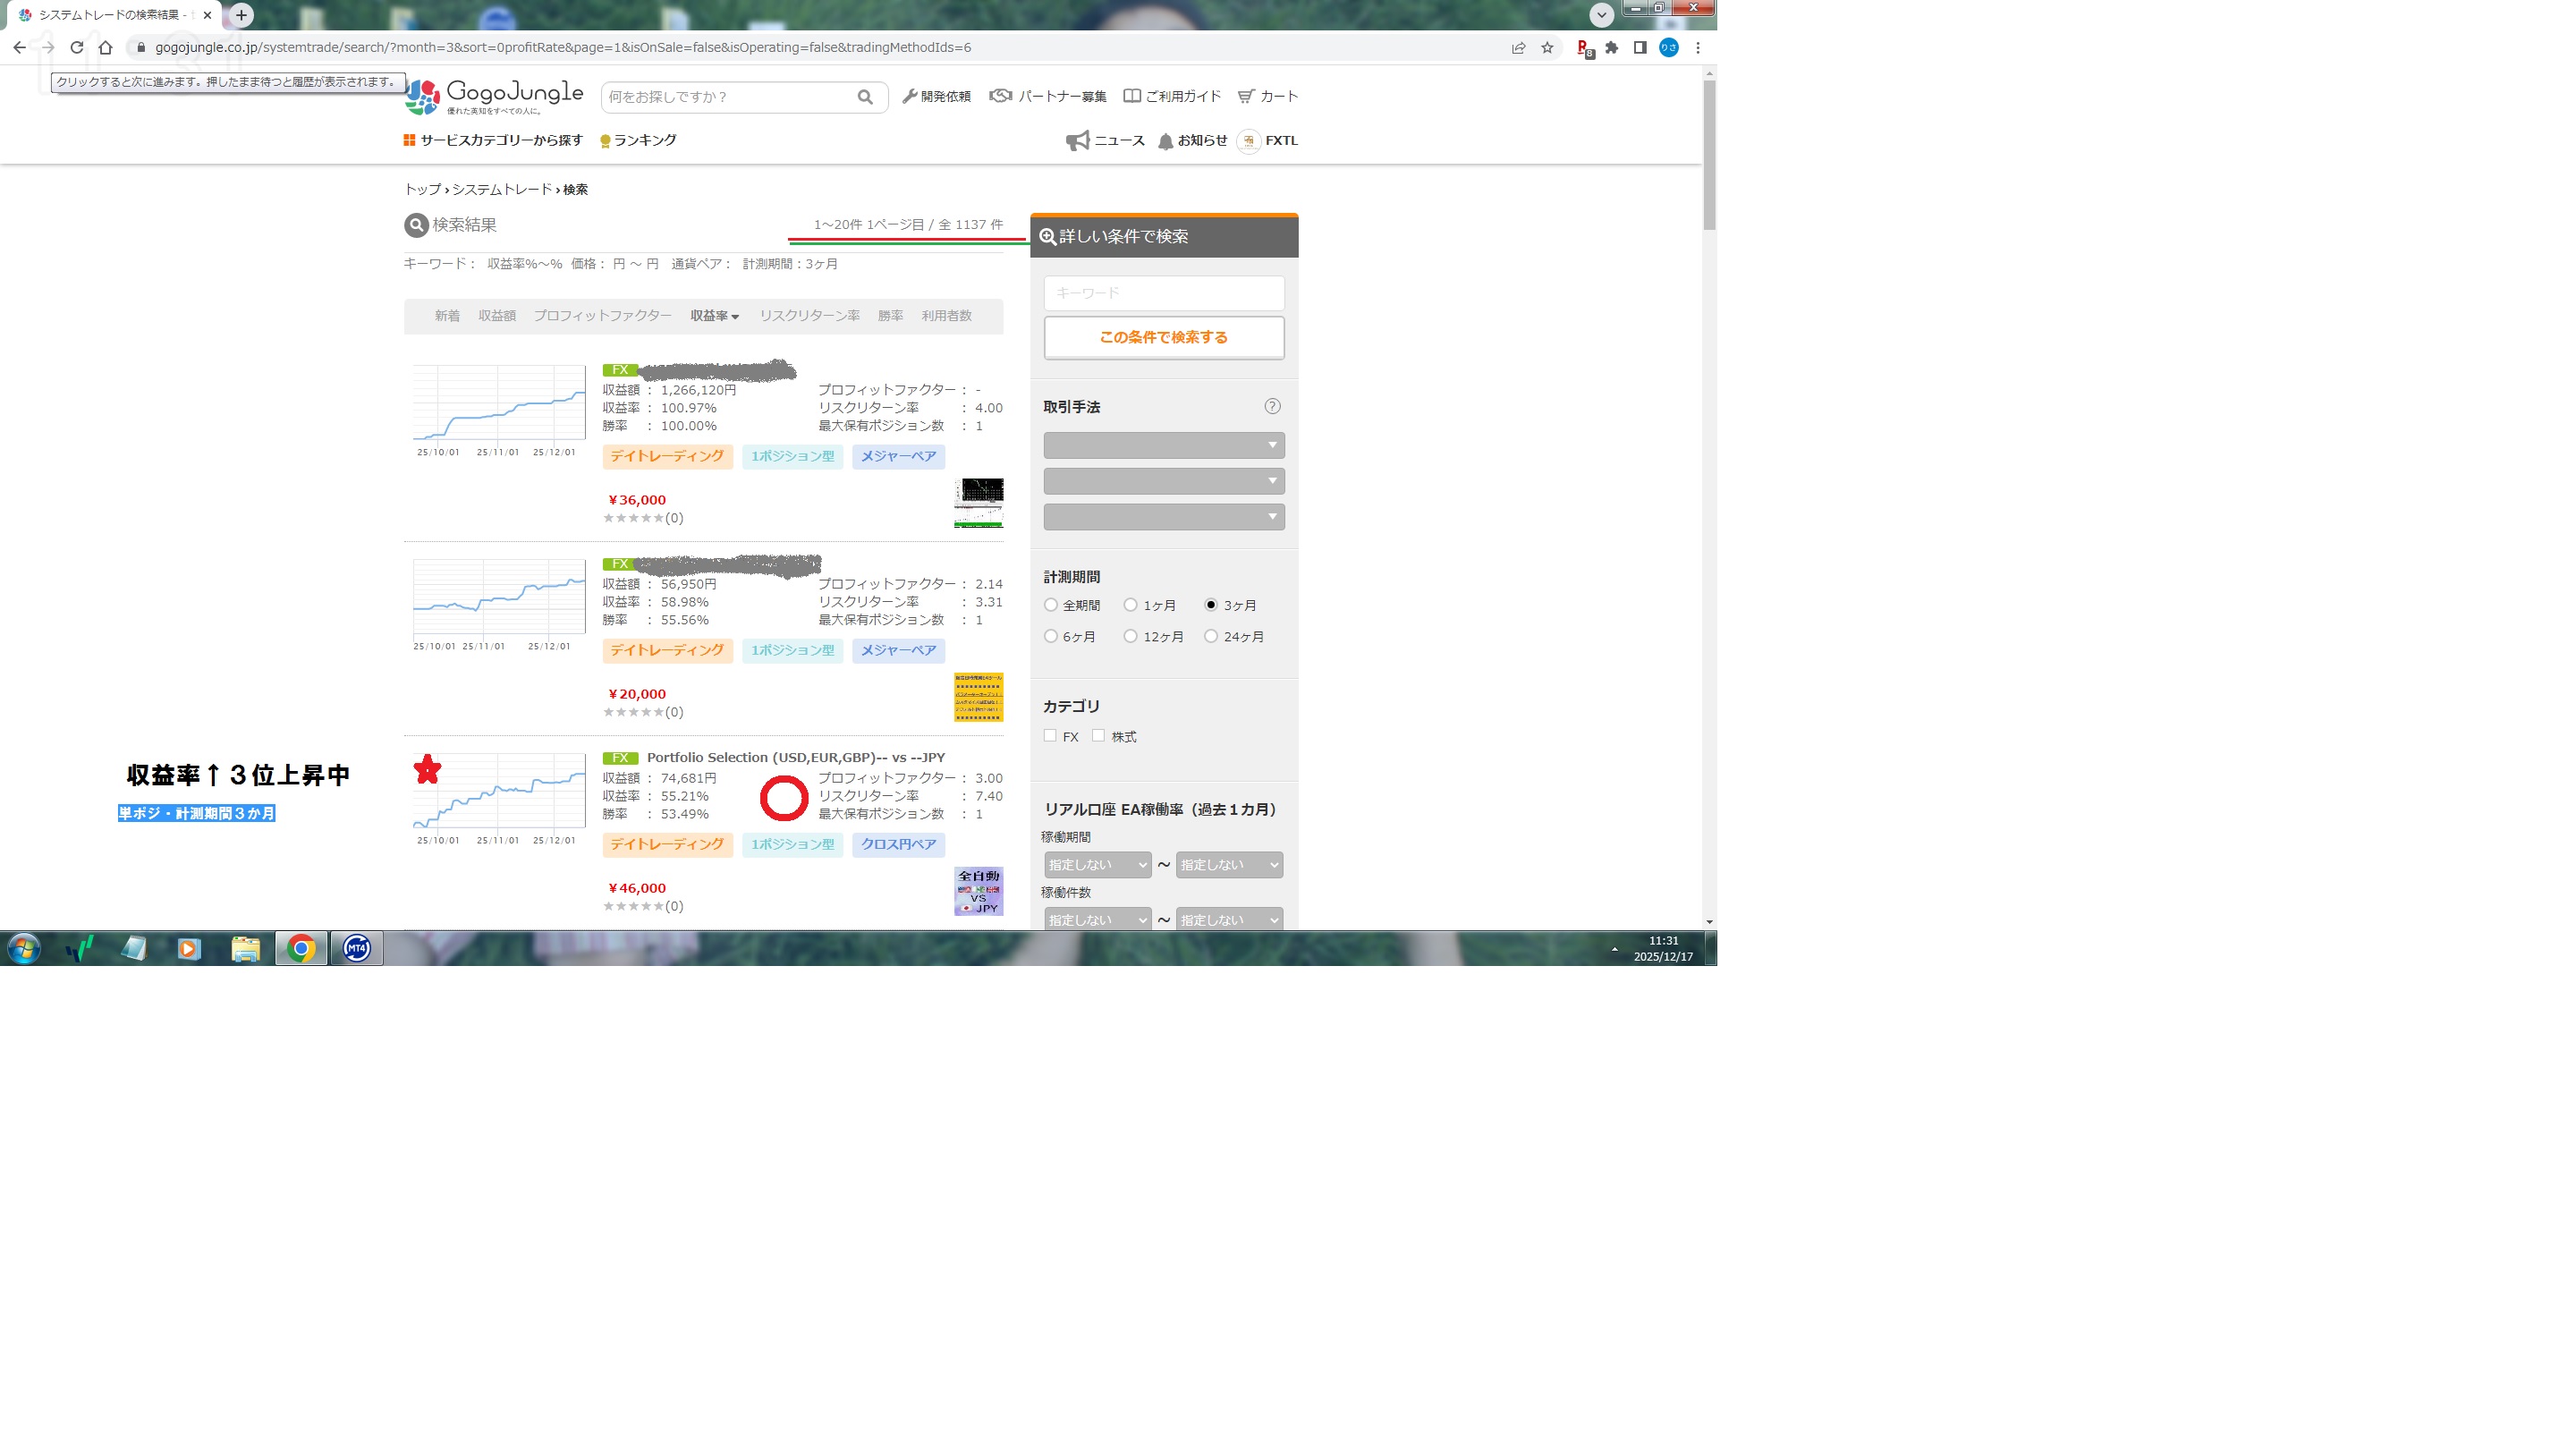Check the 株式 category checkbox
The width and height of the screenshot is (2576, 1449).
click(1098, 736)
